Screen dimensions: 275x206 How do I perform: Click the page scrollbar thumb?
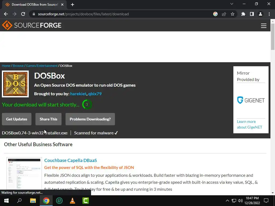point(273,37)
